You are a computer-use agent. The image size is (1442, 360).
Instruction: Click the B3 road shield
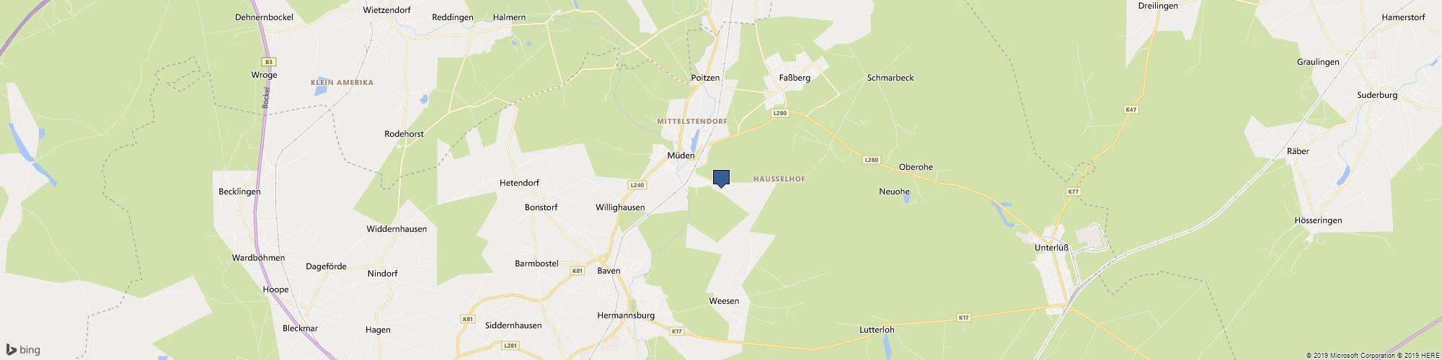click(270, 63)
